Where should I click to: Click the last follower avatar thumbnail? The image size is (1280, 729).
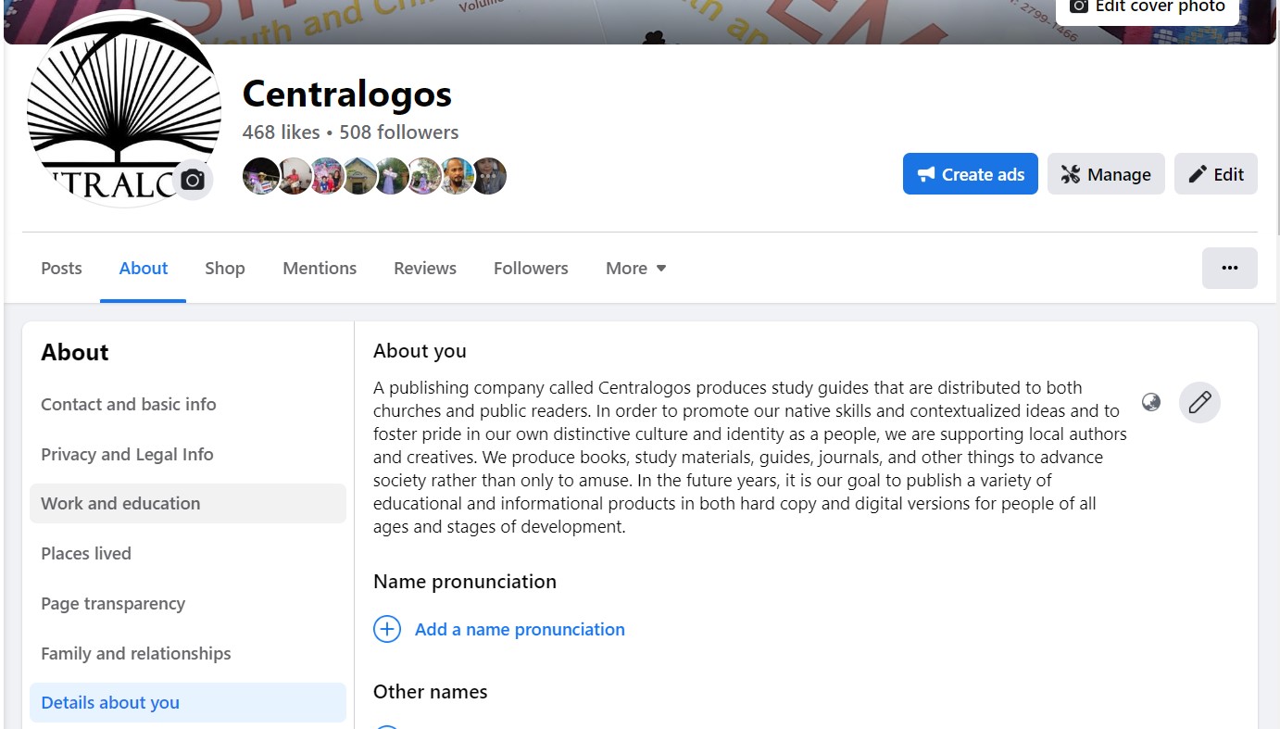489,176
